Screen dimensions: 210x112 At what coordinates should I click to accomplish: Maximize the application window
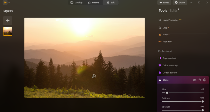199,2
